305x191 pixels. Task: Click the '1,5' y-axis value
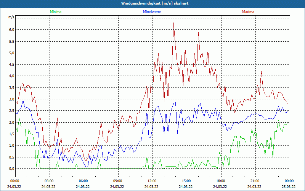(11, 134)
